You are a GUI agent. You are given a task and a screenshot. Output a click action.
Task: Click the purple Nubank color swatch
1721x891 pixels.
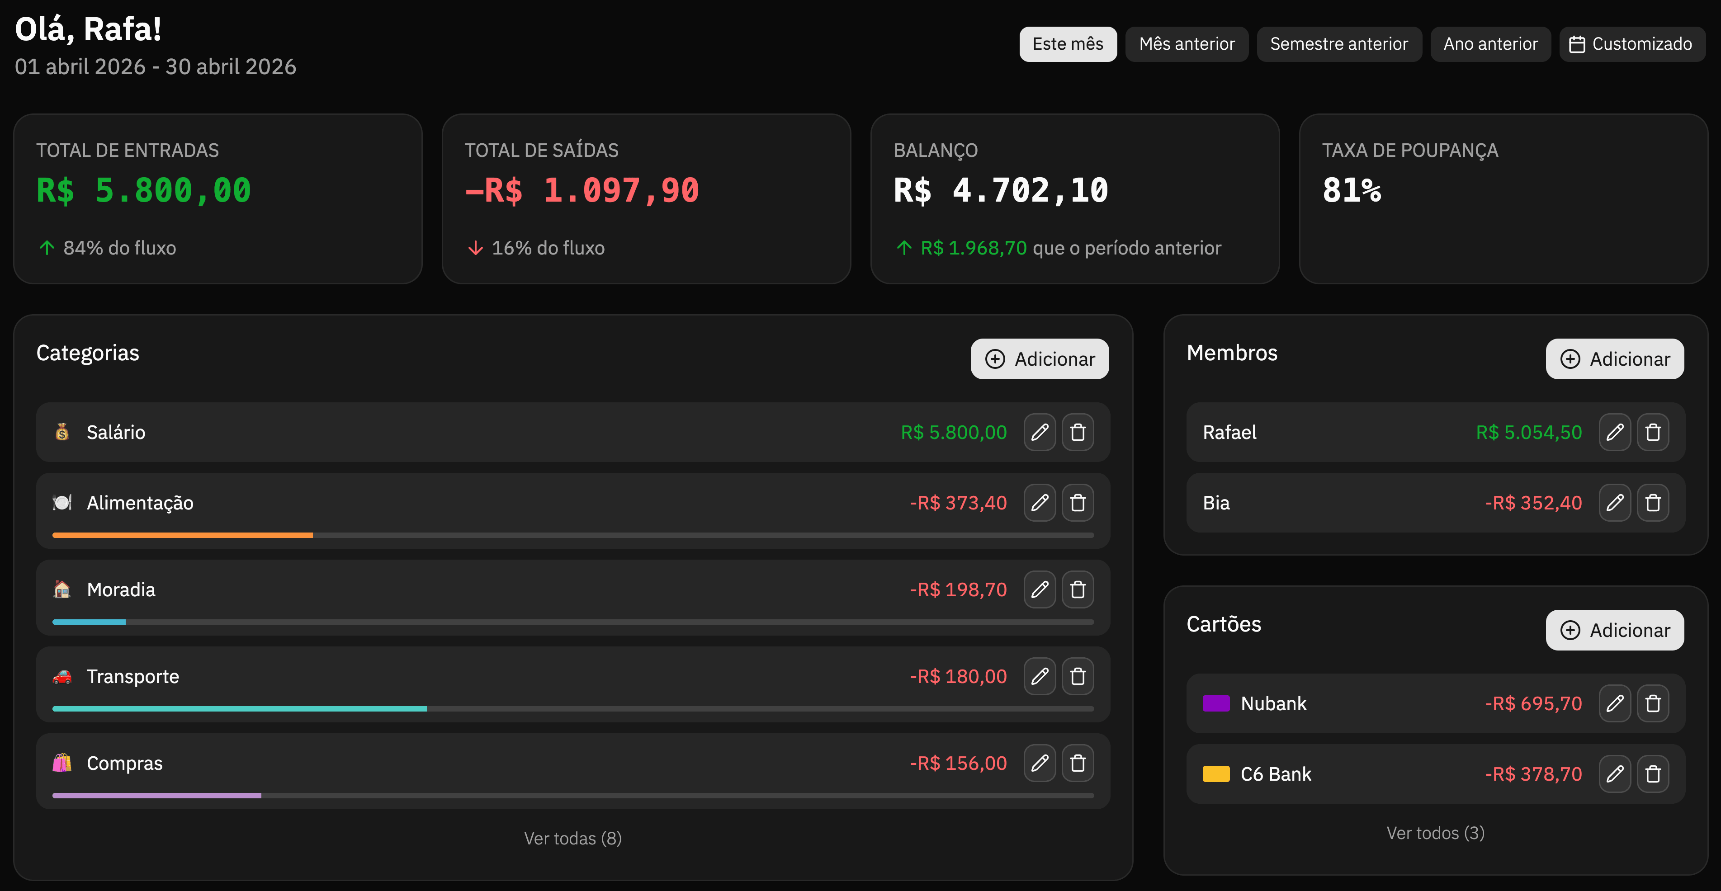(x=1216, y=703)
